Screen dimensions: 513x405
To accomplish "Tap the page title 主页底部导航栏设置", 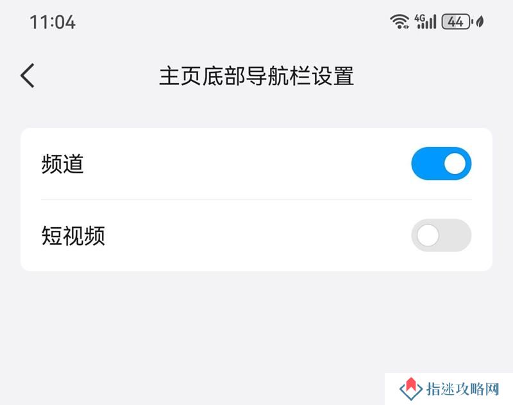I will tap(256, 75).
